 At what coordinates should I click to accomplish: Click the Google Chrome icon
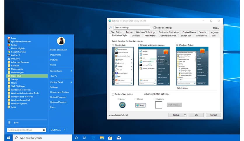coord(9,52)
